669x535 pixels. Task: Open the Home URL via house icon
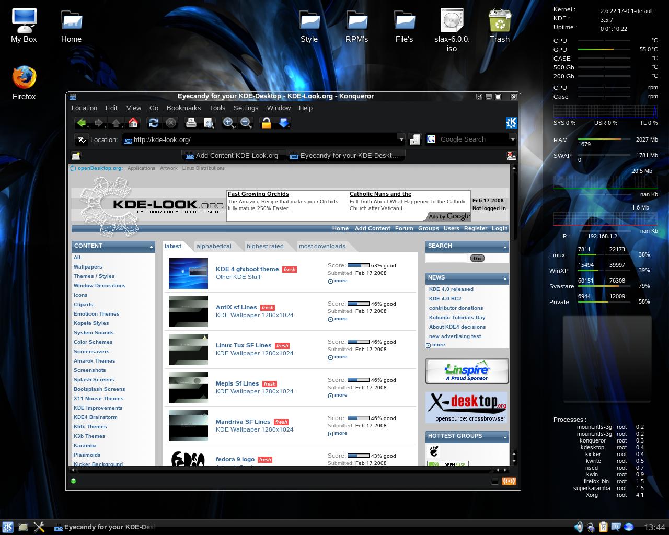pyautogui.click(x=133, y=123)
